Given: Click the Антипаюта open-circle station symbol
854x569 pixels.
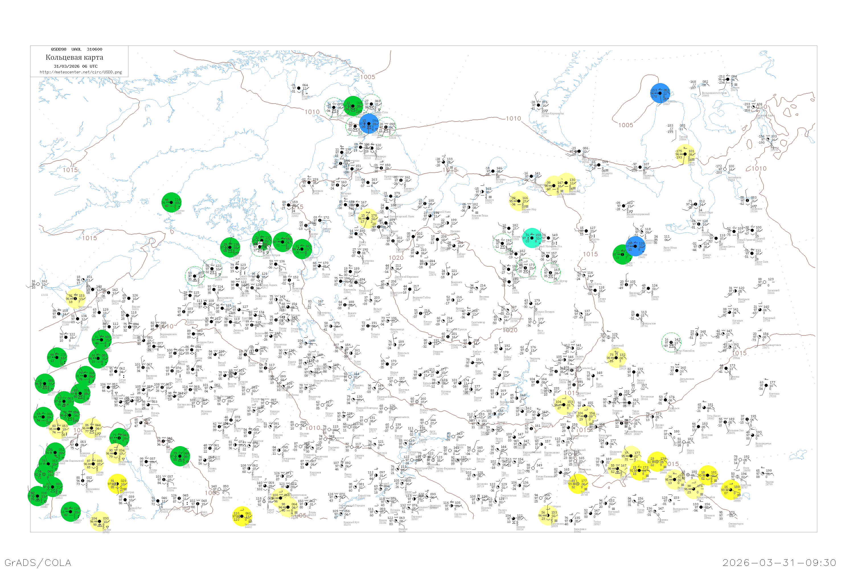Looking at the screenshot, I should tap(725, 169).
